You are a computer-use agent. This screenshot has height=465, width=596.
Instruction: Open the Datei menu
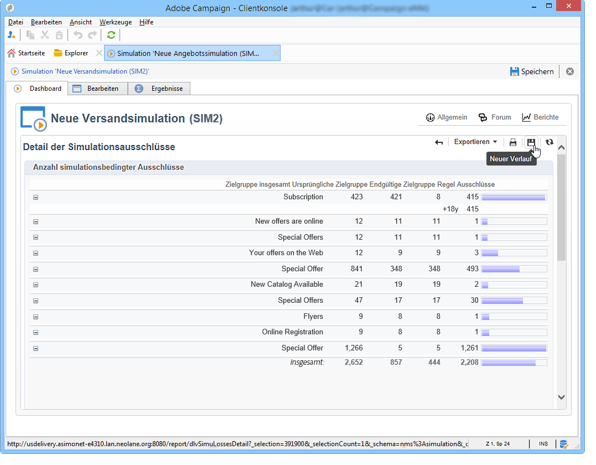click(15, 22)
